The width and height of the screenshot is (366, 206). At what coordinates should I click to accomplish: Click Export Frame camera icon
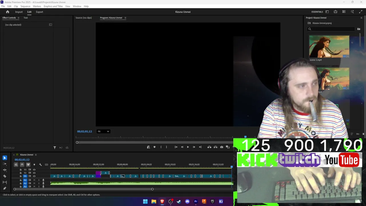point(222,147)
